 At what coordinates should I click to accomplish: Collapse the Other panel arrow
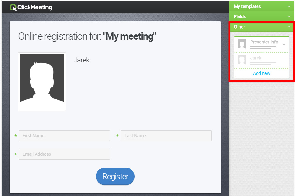pos(289,27)
